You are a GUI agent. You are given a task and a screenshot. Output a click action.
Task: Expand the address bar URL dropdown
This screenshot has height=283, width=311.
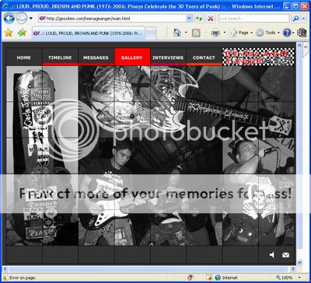189,19
